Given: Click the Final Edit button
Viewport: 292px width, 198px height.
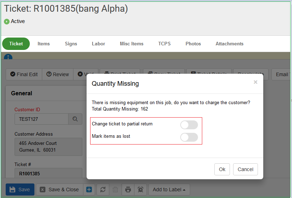Looking at the screenshot, I should (24, 74).
